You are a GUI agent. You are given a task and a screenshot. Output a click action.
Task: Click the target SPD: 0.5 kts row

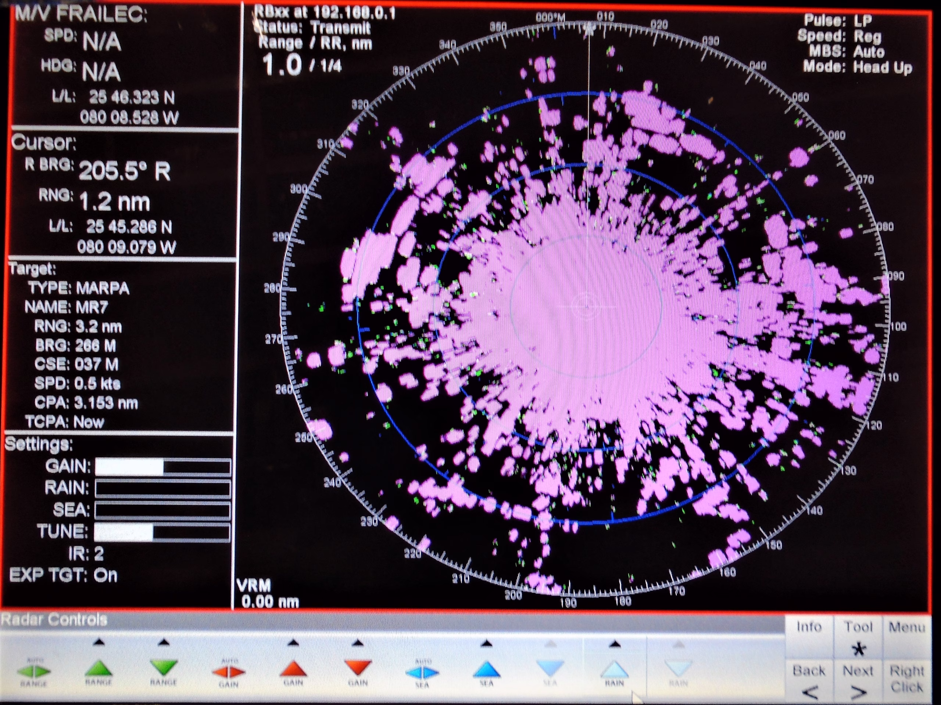(78, 383)
